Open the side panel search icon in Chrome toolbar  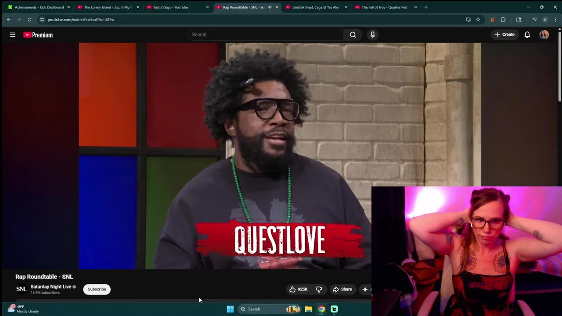pyautogui.click(x=519, y=19)
